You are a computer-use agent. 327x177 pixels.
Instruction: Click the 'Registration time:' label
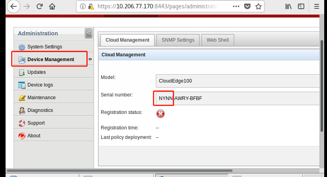[119, 128]
